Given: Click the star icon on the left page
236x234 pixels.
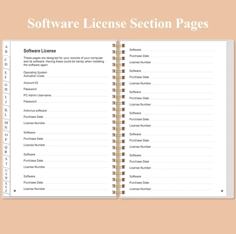Looking at the screenshot, I should point(15,191).
